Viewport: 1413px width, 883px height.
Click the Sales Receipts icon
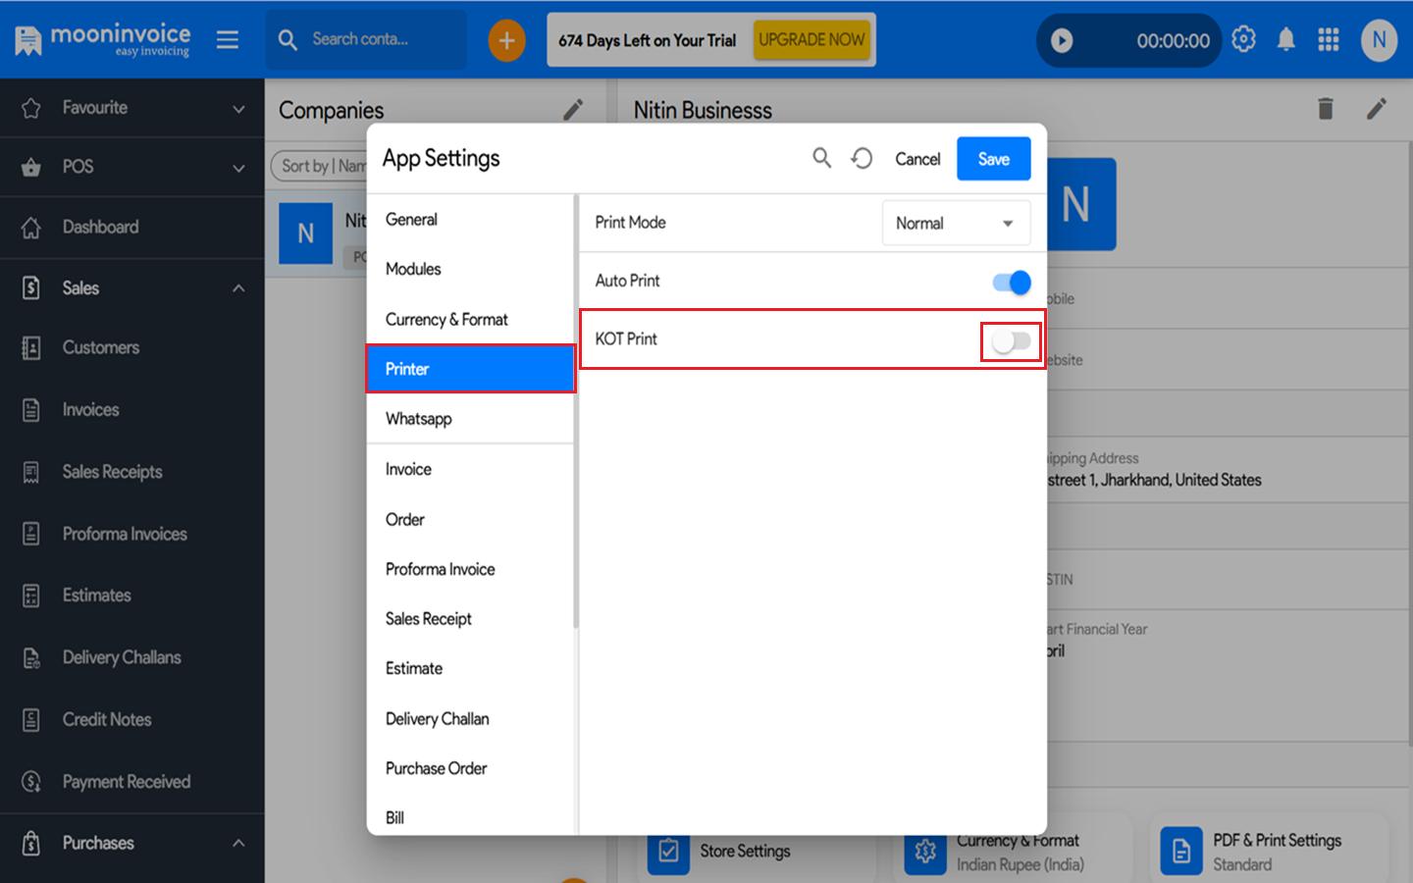point(31,472)
